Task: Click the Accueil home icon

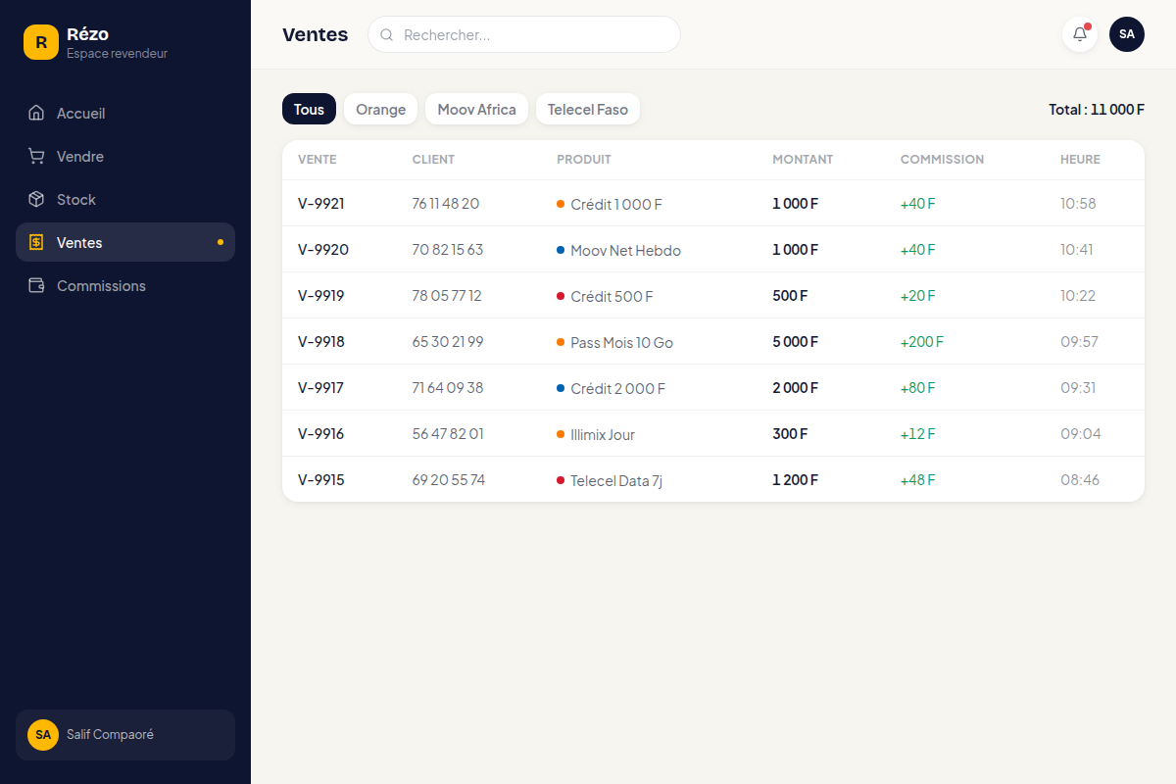Action: coord(36,113)
